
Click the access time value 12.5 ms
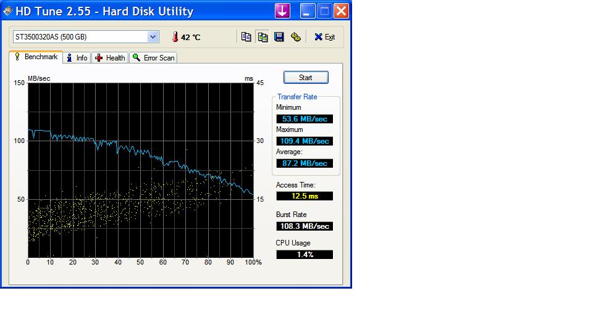305,196
